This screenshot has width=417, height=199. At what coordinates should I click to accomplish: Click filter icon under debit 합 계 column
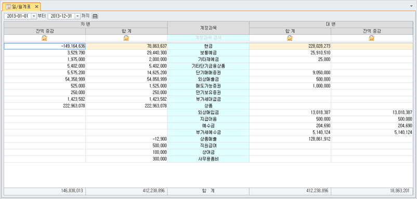click(126, 38)
